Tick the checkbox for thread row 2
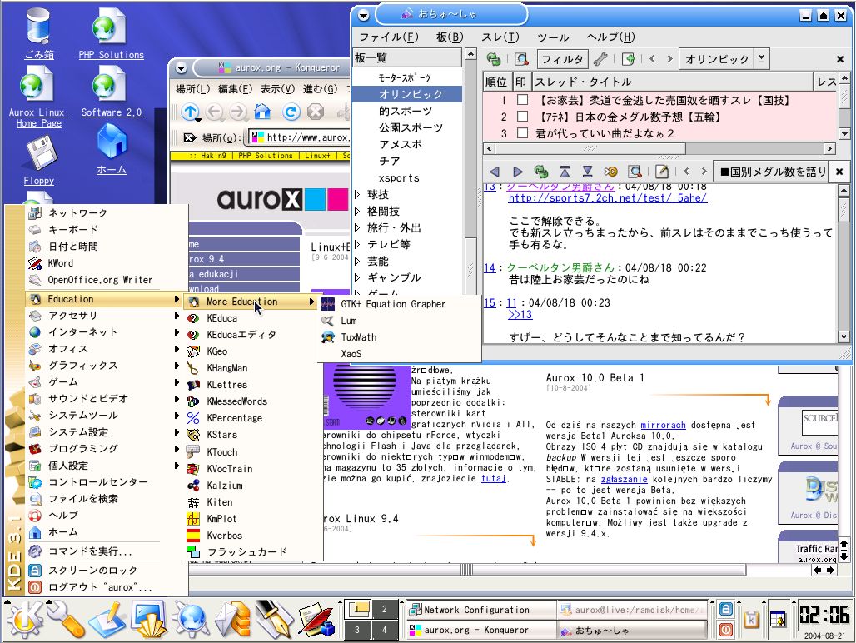 pyautogui.click(x=522, y=117)
